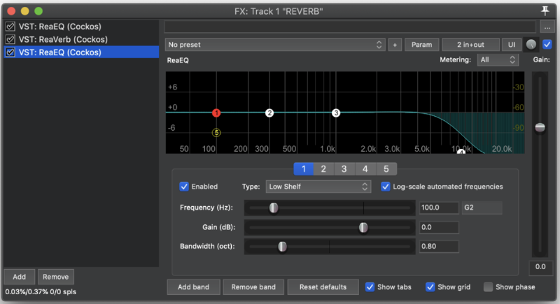Toggle the Show tabs checkbox
560x304 pixels.
370,287
